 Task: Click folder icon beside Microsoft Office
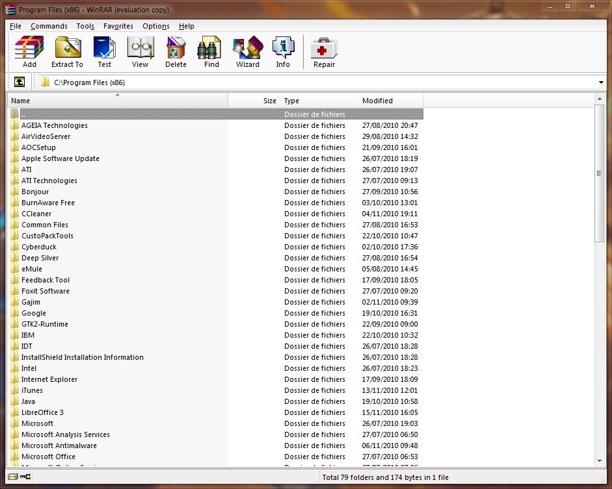pos(15,457)
